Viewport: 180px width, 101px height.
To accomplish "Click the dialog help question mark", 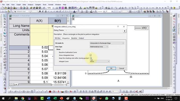I will tap(118, 27).
